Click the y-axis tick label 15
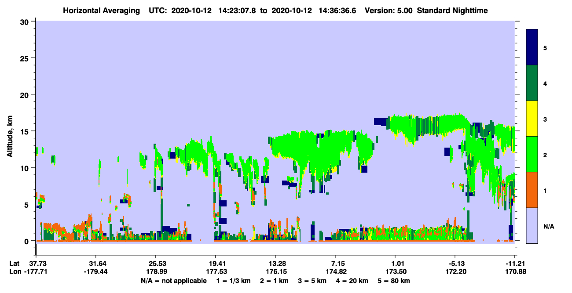572x293 pixels. [x=25, y=131]
